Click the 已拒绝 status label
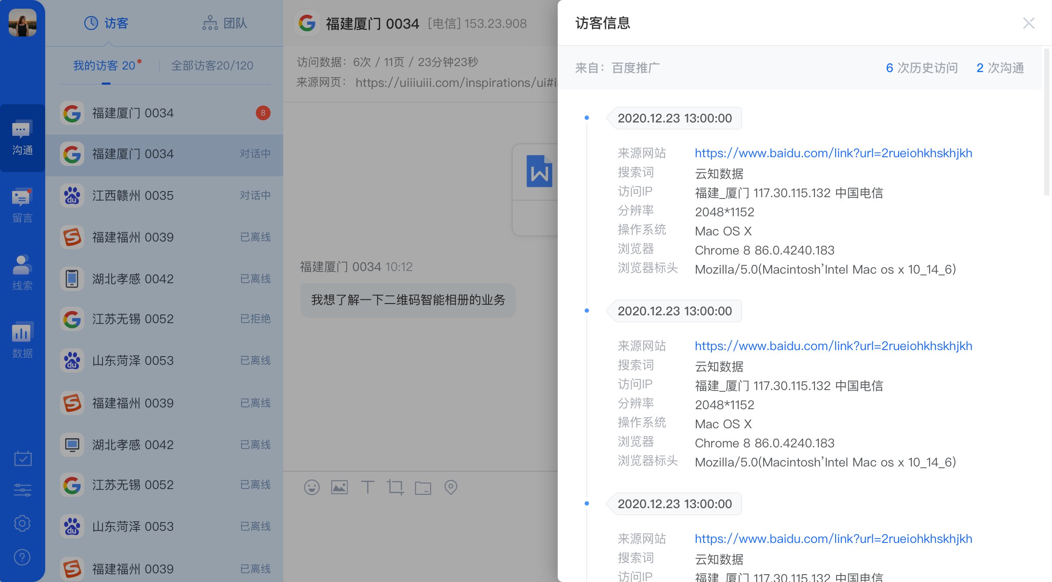 255,319
